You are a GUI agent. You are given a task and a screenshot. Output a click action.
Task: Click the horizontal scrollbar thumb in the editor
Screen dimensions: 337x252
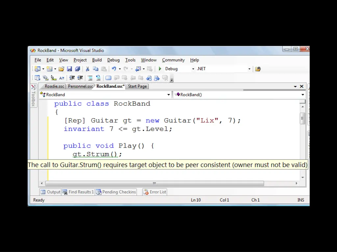155,183
